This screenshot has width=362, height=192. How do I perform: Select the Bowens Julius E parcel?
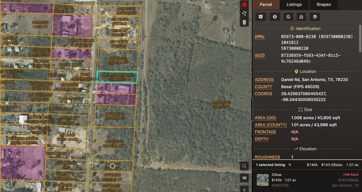[x=65, y=187]
